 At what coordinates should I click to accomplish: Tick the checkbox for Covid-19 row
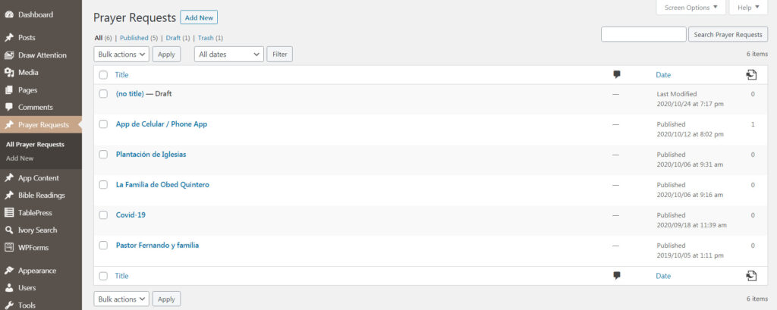[x=103, y=215]
